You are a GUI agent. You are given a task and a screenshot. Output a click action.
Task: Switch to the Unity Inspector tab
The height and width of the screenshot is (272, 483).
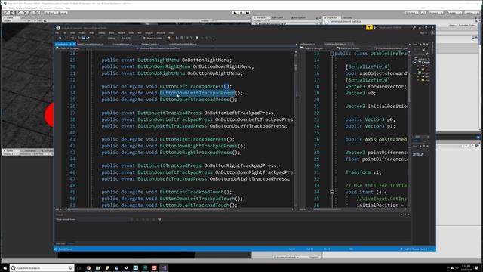[332, 18]
